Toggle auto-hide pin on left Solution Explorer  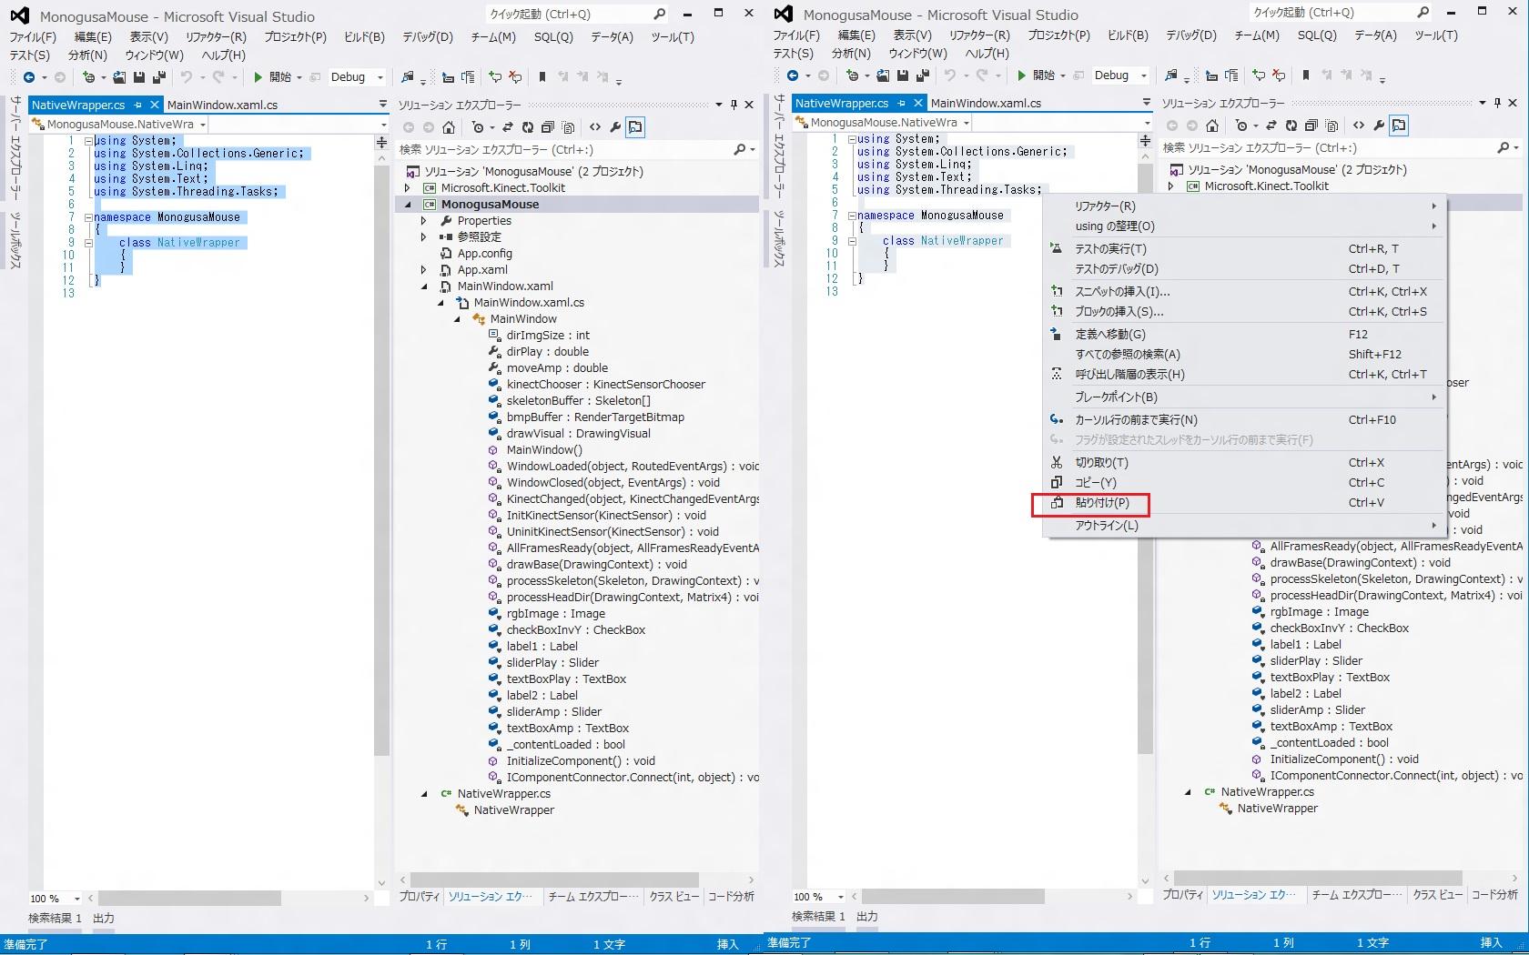click(734, 105)
